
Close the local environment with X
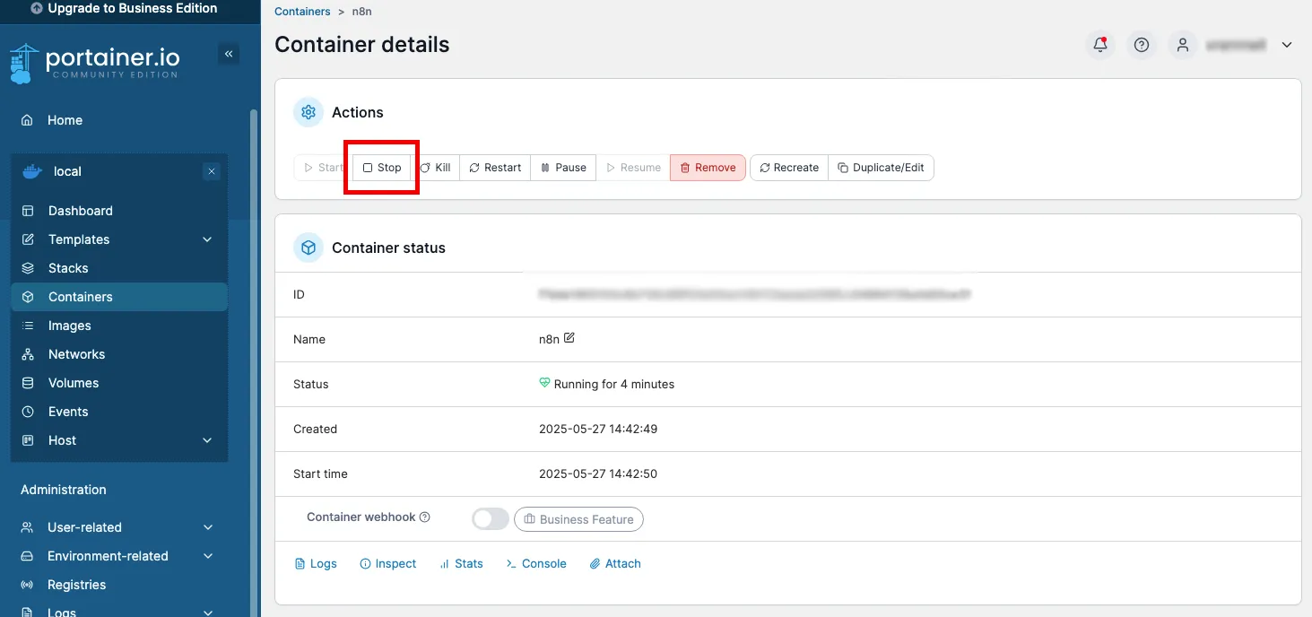click(212, 171)
